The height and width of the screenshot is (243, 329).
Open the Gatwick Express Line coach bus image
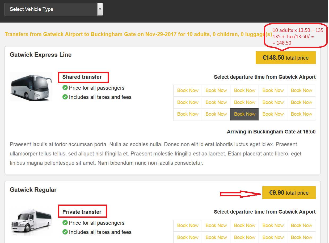(31, 86)
